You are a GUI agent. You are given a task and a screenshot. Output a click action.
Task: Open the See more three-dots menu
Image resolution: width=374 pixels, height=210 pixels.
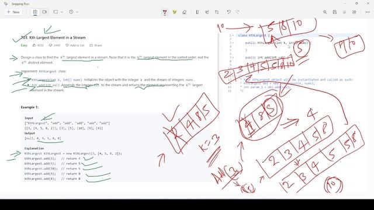[x=368, y=12]
